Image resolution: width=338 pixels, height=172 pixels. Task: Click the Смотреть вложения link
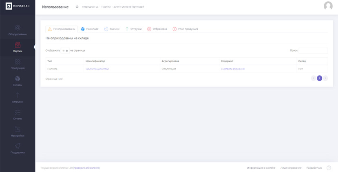232,69
